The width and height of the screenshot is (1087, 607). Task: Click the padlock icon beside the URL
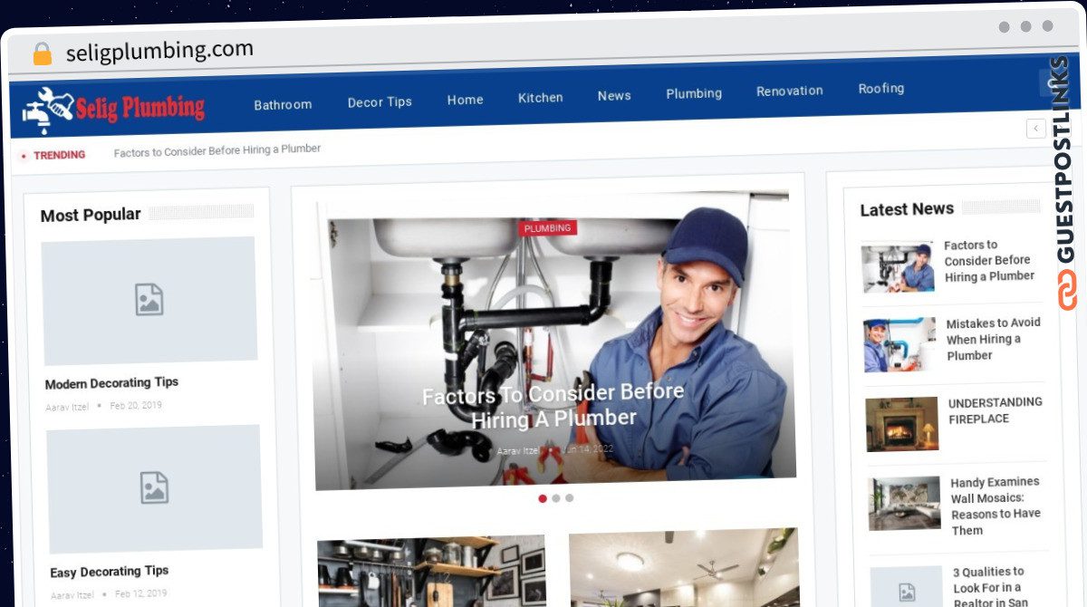tap(43, 54)
